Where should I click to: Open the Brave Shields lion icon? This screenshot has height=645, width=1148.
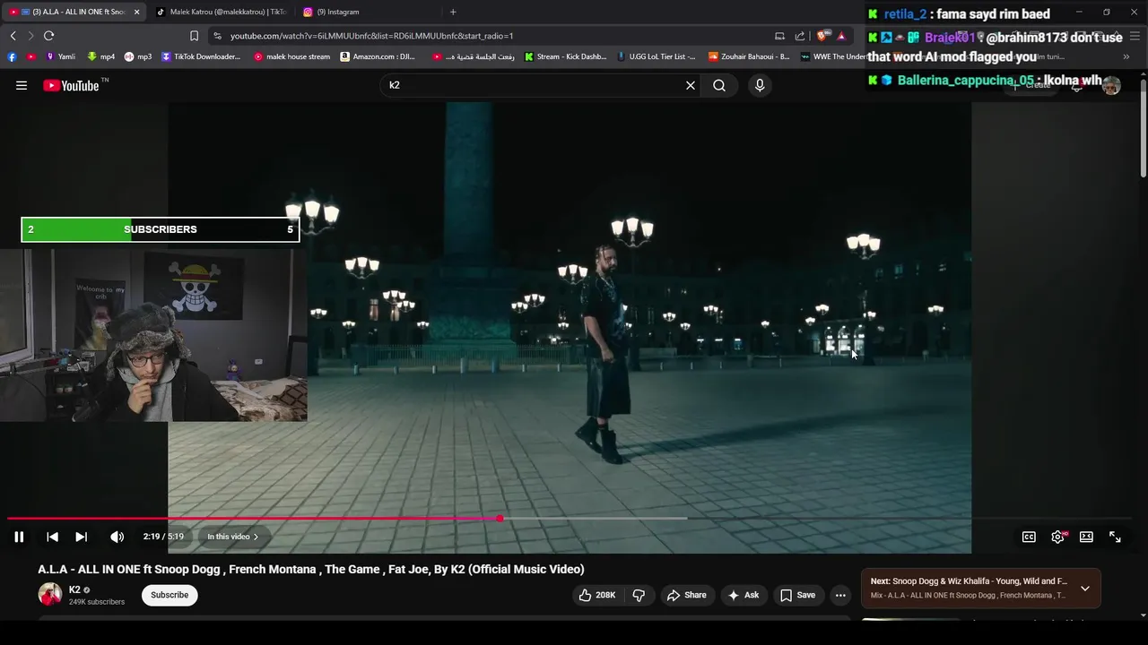coord(822,36)
